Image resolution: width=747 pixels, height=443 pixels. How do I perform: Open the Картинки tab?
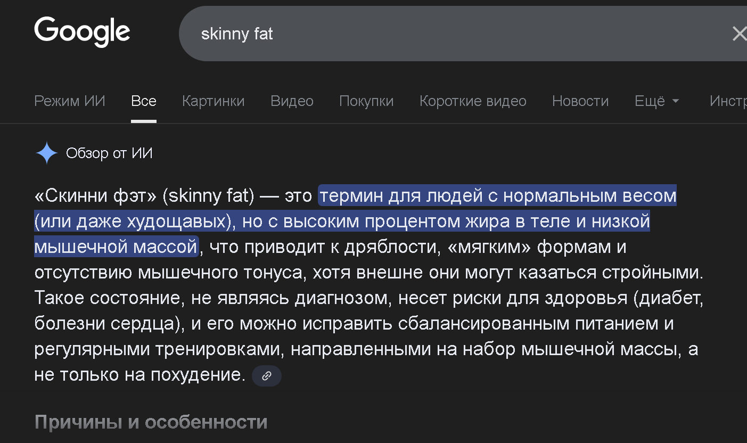213,101
